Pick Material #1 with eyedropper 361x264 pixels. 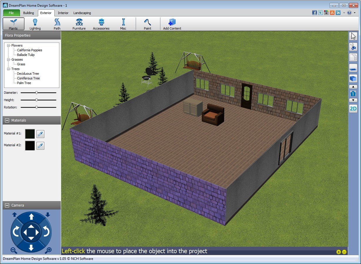pyautogui.click(x=40, y=134)
